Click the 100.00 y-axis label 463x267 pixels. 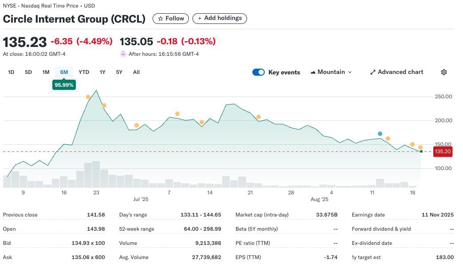[x=443, y=168]
